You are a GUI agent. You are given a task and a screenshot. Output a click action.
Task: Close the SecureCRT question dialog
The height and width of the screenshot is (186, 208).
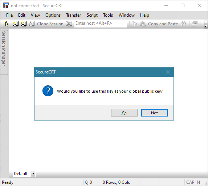[x=168, y=72]
